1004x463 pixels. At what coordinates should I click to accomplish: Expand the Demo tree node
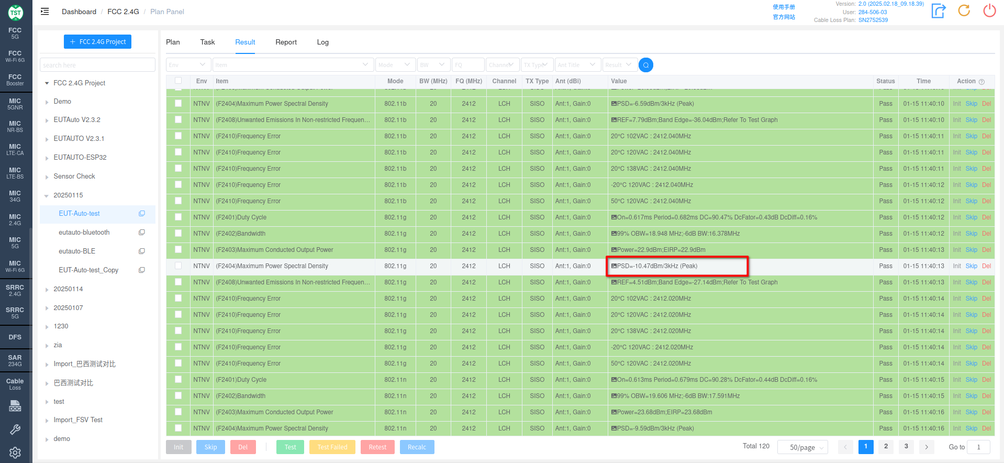tap(47, 102)
